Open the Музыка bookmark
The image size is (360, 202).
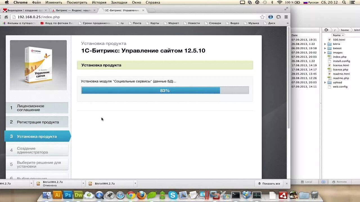(x=251, y=23)
